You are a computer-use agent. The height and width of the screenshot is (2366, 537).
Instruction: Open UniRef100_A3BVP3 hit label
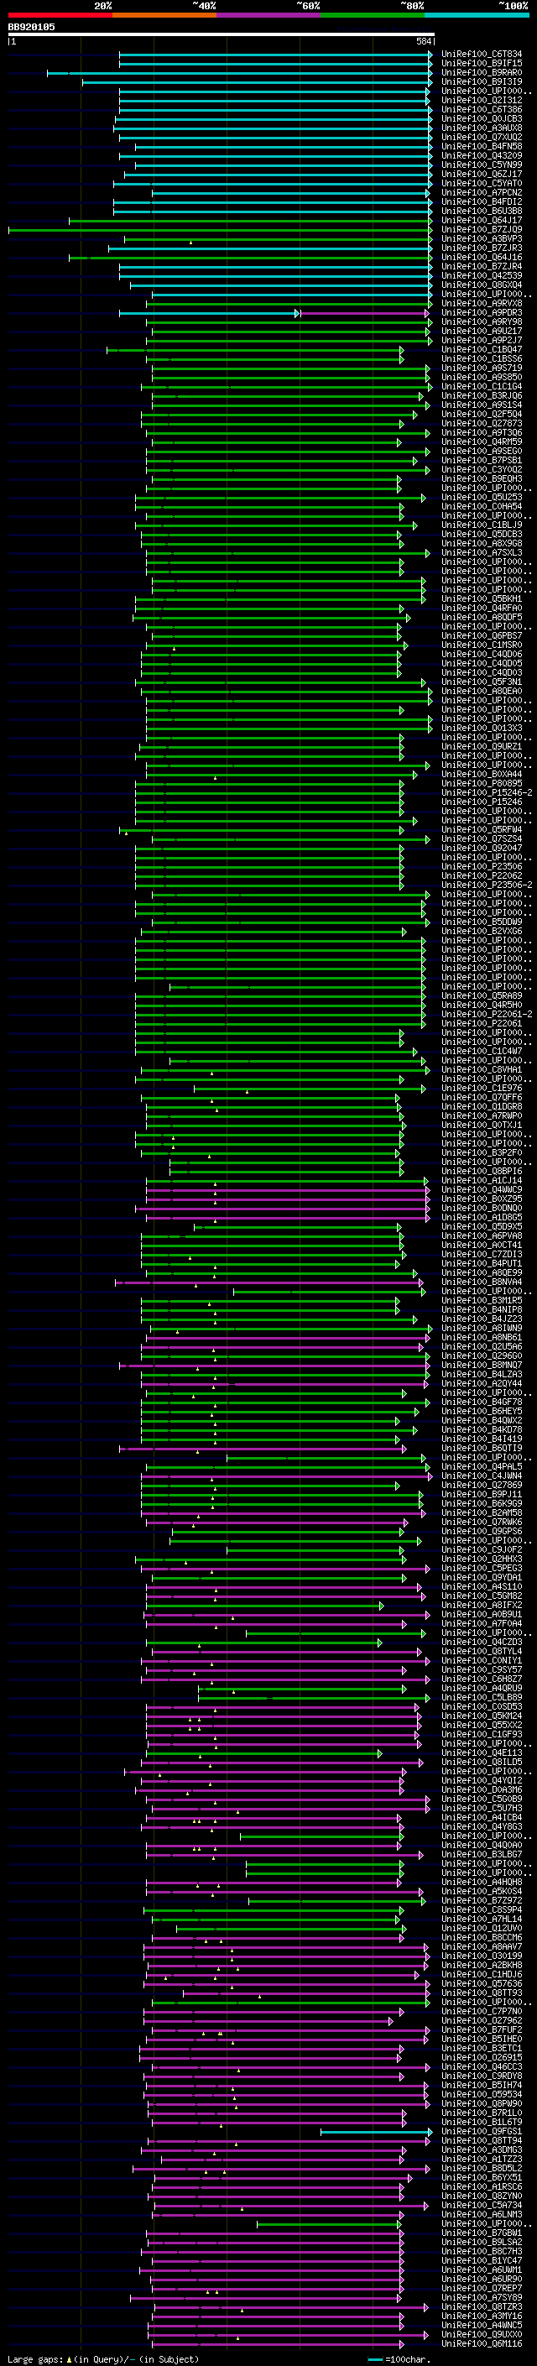(x=481, y=239)
